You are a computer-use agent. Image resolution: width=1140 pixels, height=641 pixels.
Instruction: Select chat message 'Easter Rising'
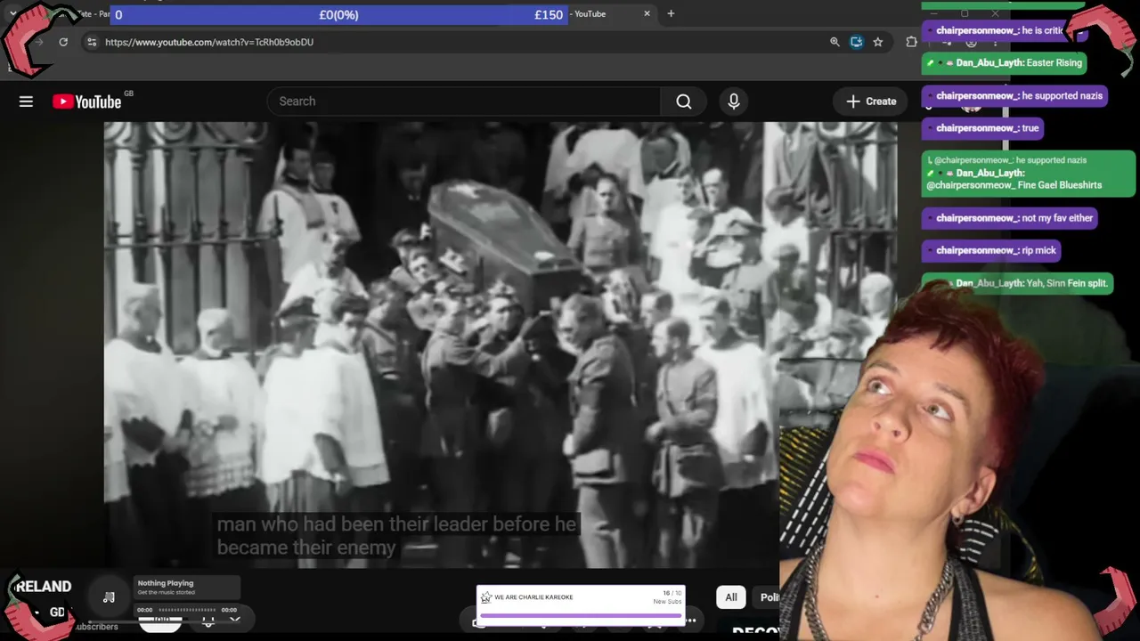[x=1003, y=63]
